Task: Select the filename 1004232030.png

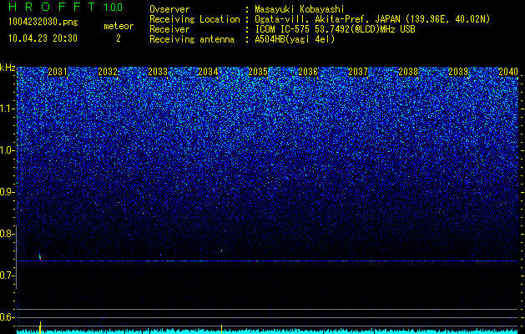Action: coord(43,23)
